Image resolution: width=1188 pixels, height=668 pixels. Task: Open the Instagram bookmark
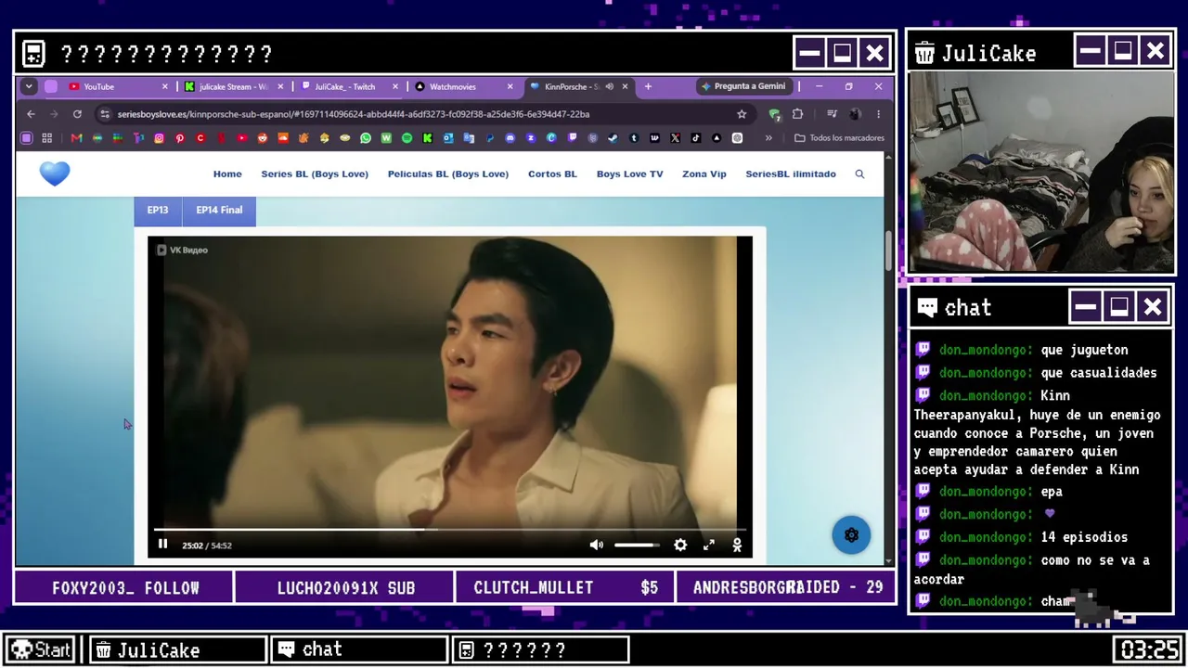pyautogui.click(x=160, y=138)
